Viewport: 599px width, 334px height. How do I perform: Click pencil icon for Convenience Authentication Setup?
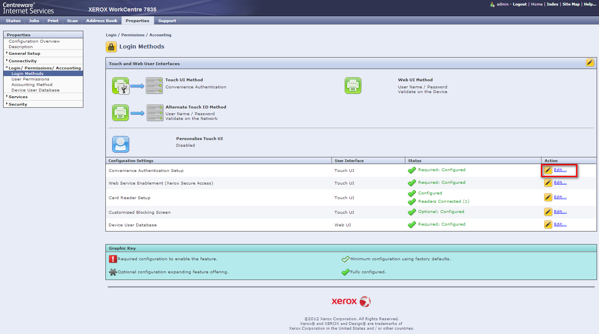pos(548,170)
